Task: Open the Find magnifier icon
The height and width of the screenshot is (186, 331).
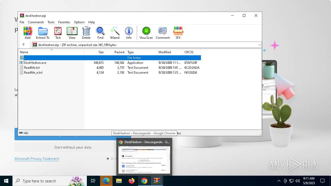Action: pos(100,31)
